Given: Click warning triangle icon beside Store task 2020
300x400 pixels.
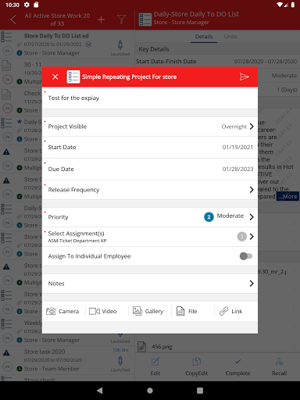Looking at the screenshot, I should (6, 353).
